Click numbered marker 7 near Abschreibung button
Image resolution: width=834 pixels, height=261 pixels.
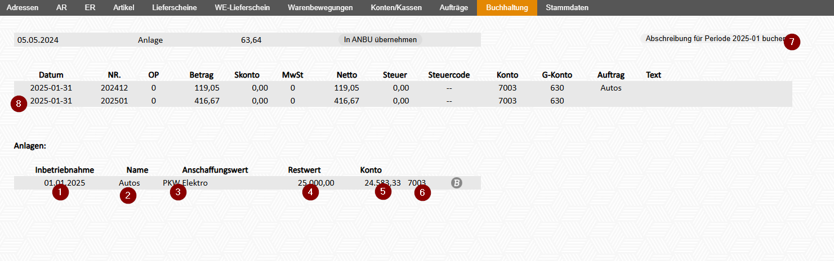pos(792,42)
